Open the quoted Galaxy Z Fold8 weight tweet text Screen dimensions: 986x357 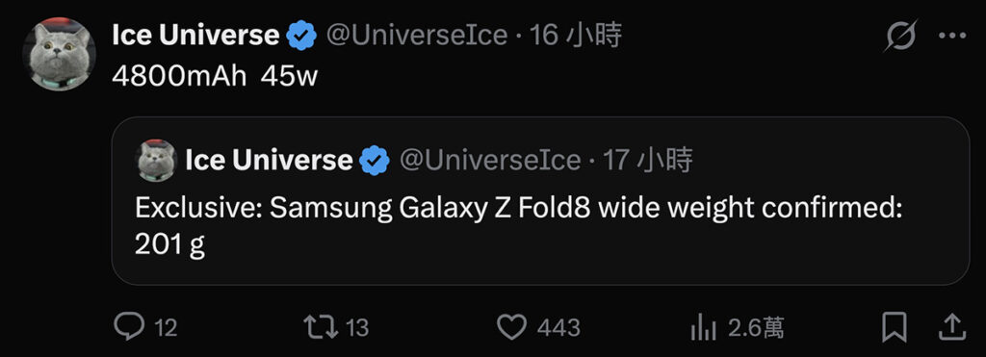point(519,226)
